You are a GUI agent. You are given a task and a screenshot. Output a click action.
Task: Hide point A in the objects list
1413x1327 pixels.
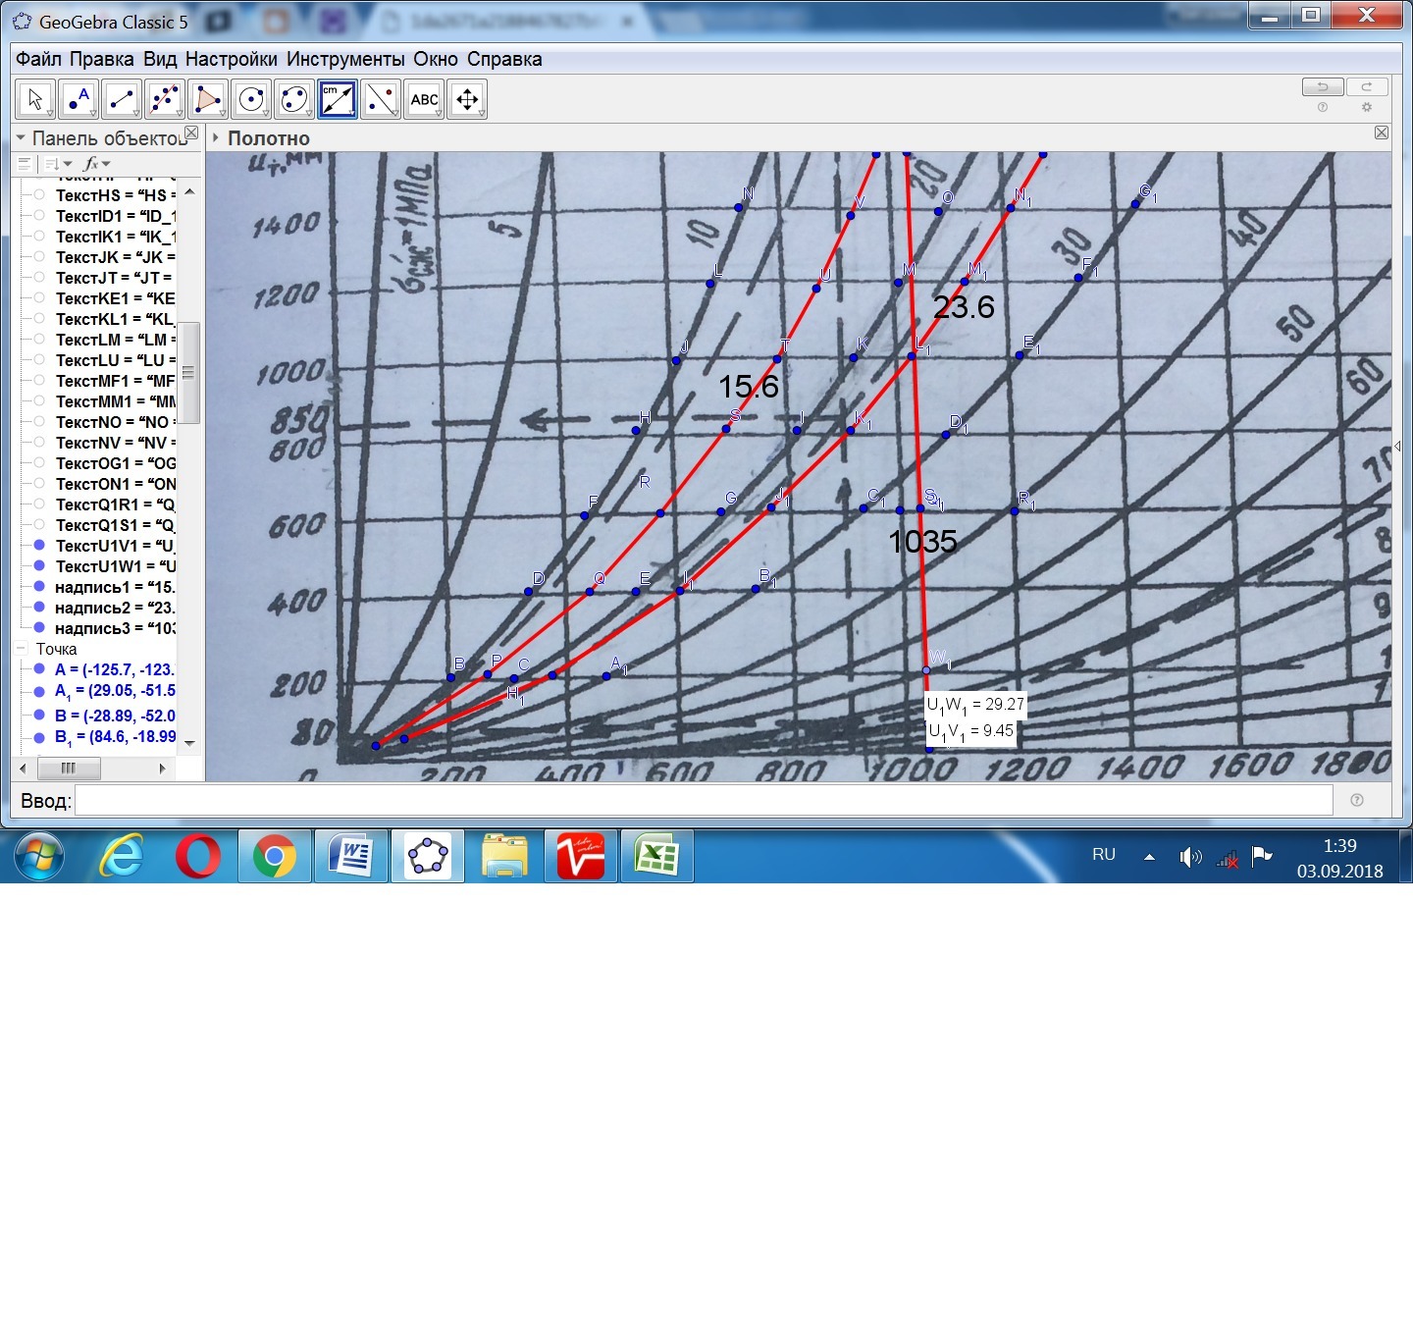[39, 669]
